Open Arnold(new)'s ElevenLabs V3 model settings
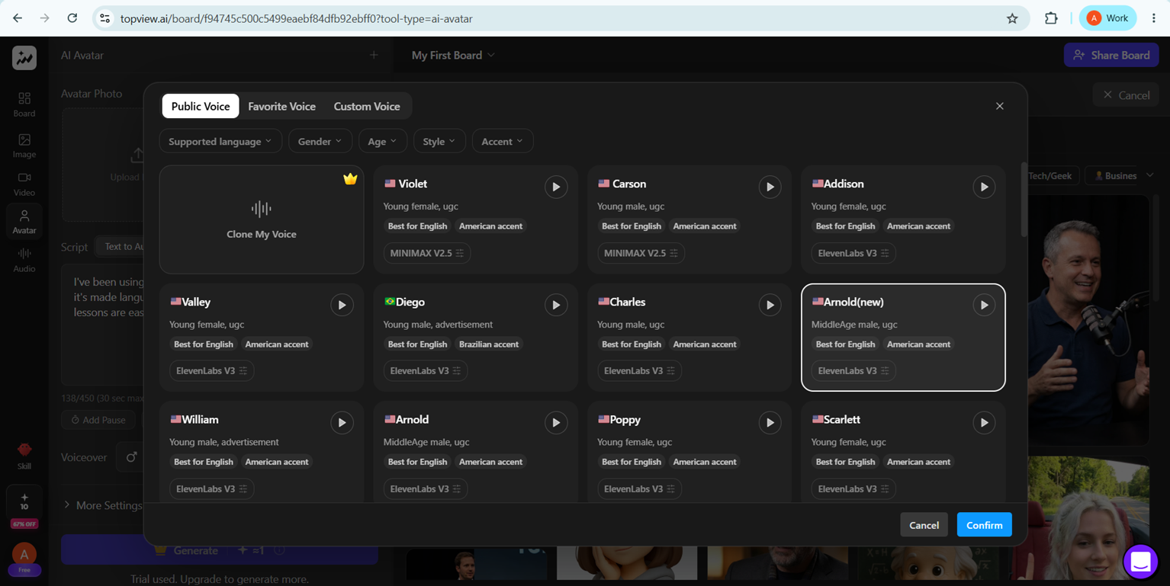 pyautogui.click(x=853, y=371)
